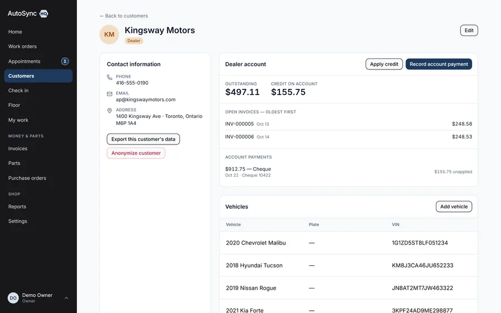Click the $155.75 credit on account value
This screenshot has height=313, width=501.
pos(288,92)
